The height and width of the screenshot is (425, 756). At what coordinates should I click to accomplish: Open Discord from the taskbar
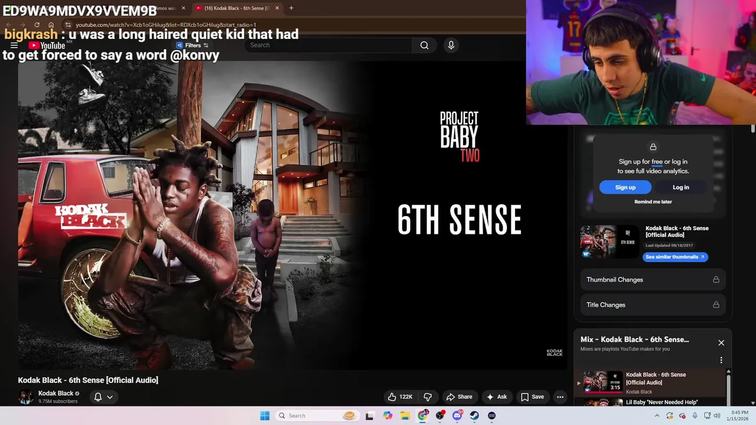(457, 416)
